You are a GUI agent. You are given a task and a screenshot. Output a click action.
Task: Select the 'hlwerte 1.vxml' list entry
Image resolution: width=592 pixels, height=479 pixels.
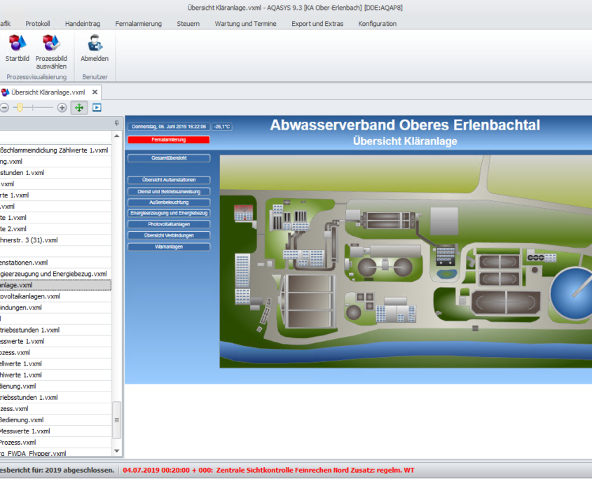[x=55, y=375]
